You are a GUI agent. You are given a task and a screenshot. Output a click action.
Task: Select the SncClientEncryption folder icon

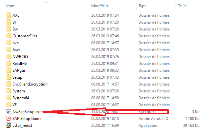[9, 84]
